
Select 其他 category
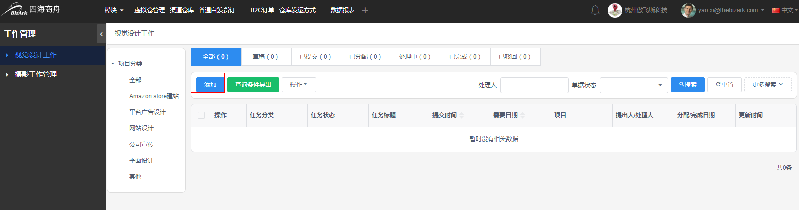click(135, 177)
